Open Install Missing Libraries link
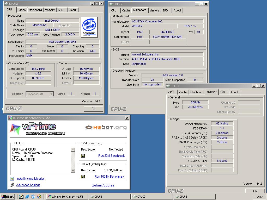267x200 pixels. point(30,179)
